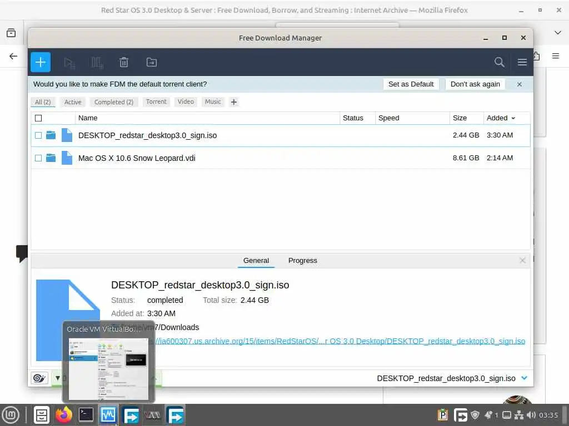Select the Active filter tab
This screenshot has width=569, height=426.
tap(73, 102)
